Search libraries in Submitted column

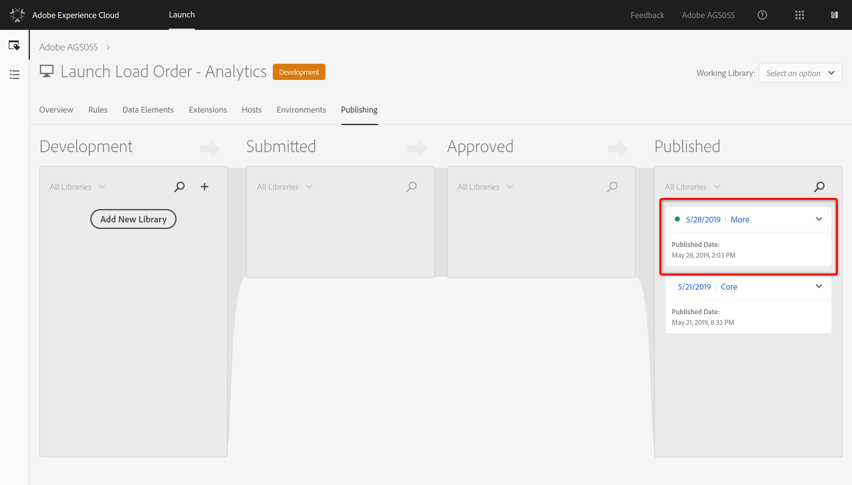pos(411,187)
